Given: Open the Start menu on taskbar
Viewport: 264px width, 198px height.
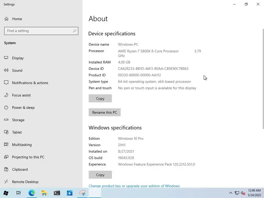Looking at the screenshot, I should (6, 193).
